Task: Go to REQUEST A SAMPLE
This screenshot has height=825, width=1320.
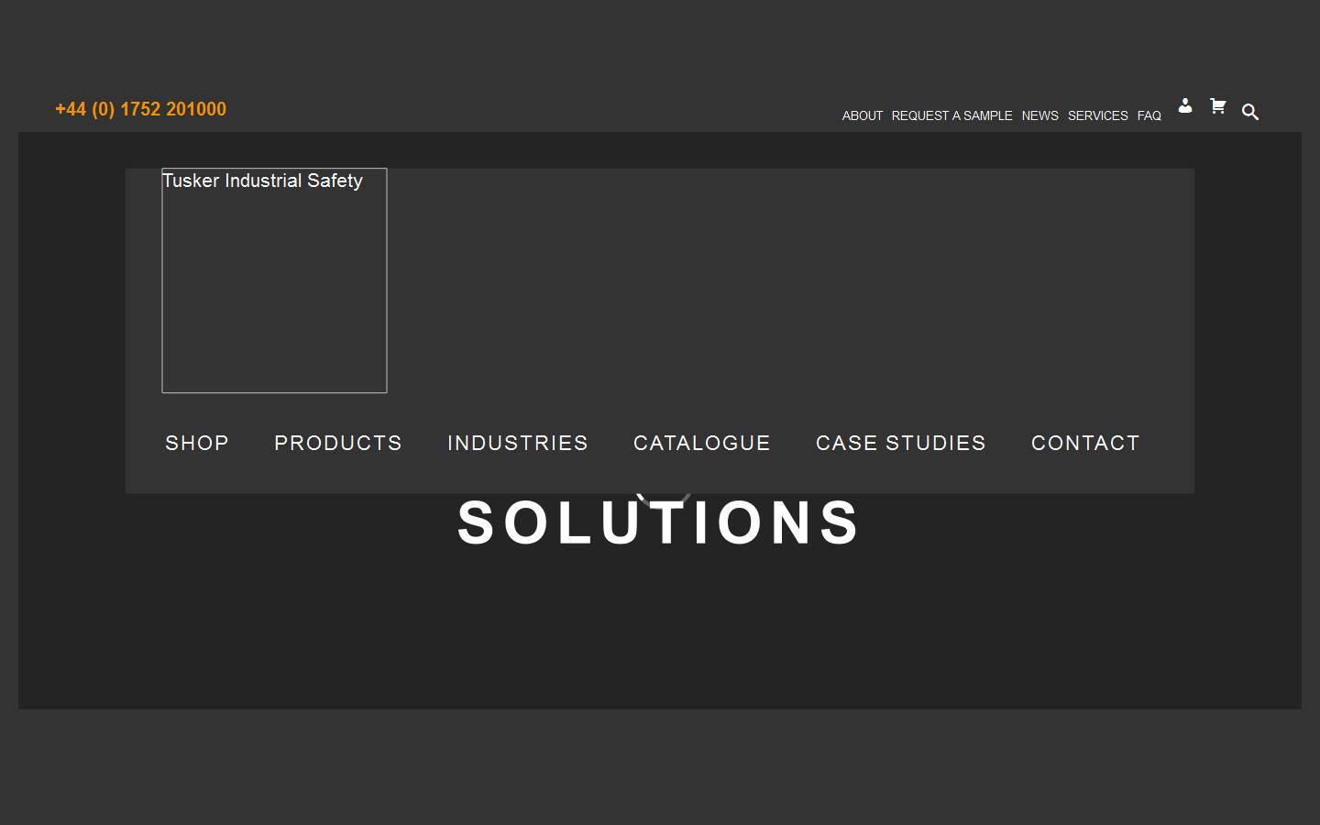Action: coord(951,115)
